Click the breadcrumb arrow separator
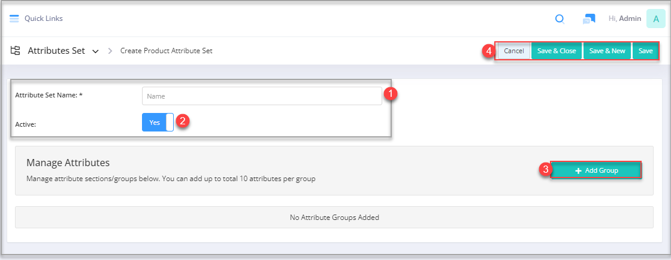Screen dimensions: 671x260 coord(110,51)
